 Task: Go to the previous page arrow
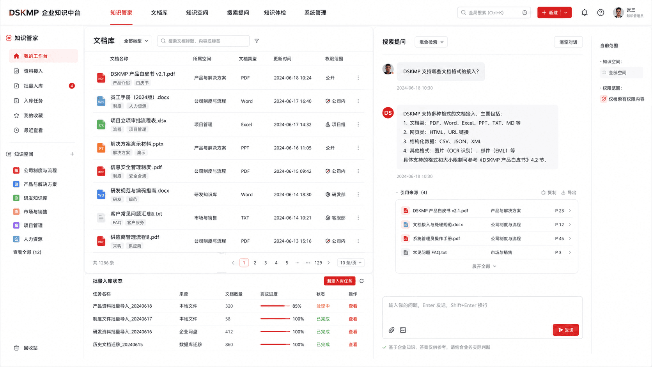(x=233, y=263)
